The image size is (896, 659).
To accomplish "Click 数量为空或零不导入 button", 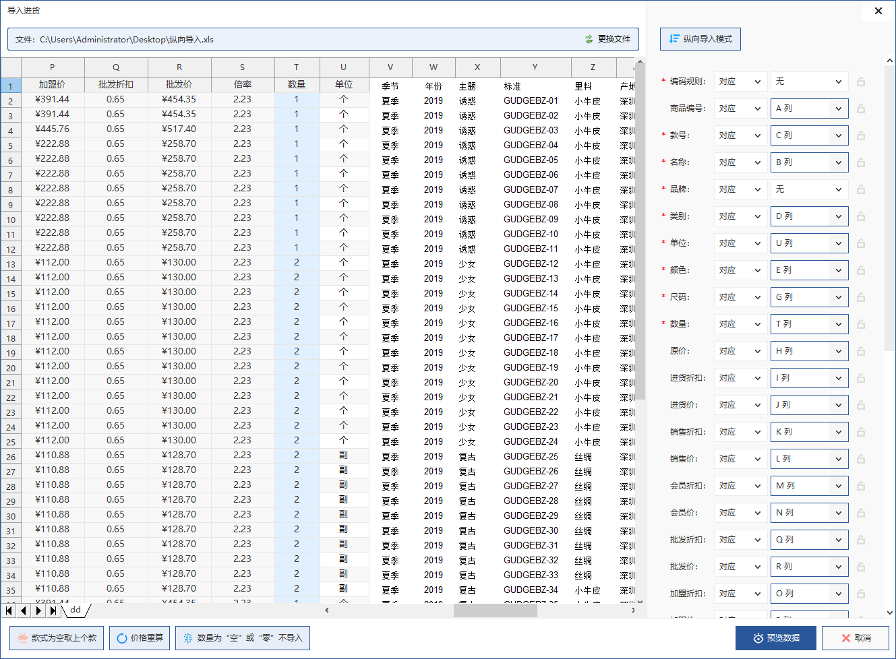I will click(243, 638).
